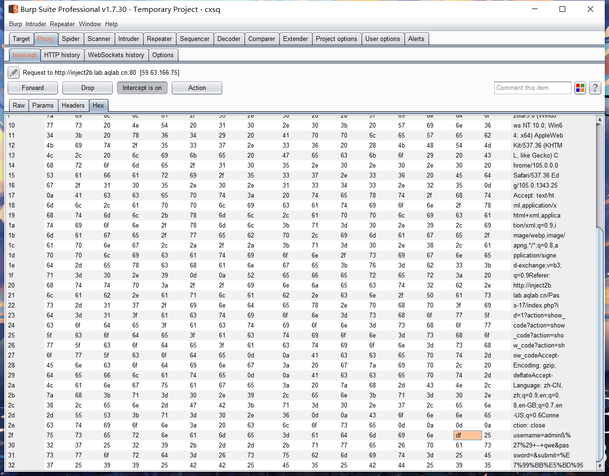Drop the intercepted request
The width and height of the screenshot is (609, 476).
88,88
